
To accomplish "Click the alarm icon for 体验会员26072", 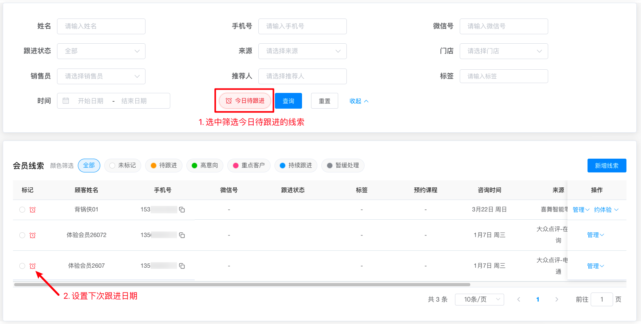I will 33,235.
